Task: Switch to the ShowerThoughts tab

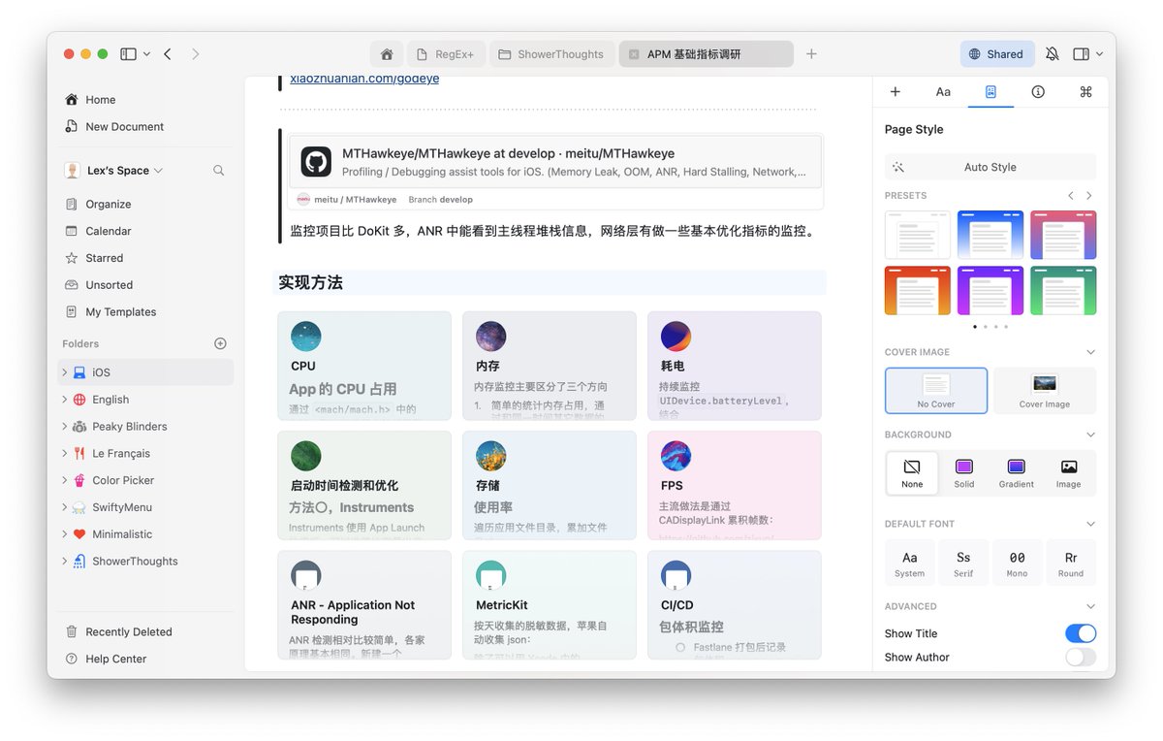Action: 551,54
